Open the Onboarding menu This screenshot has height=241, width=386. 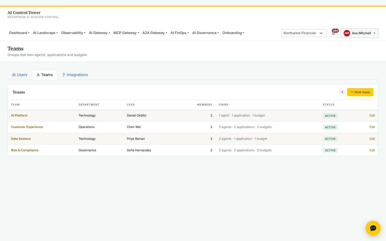[233, 33]
